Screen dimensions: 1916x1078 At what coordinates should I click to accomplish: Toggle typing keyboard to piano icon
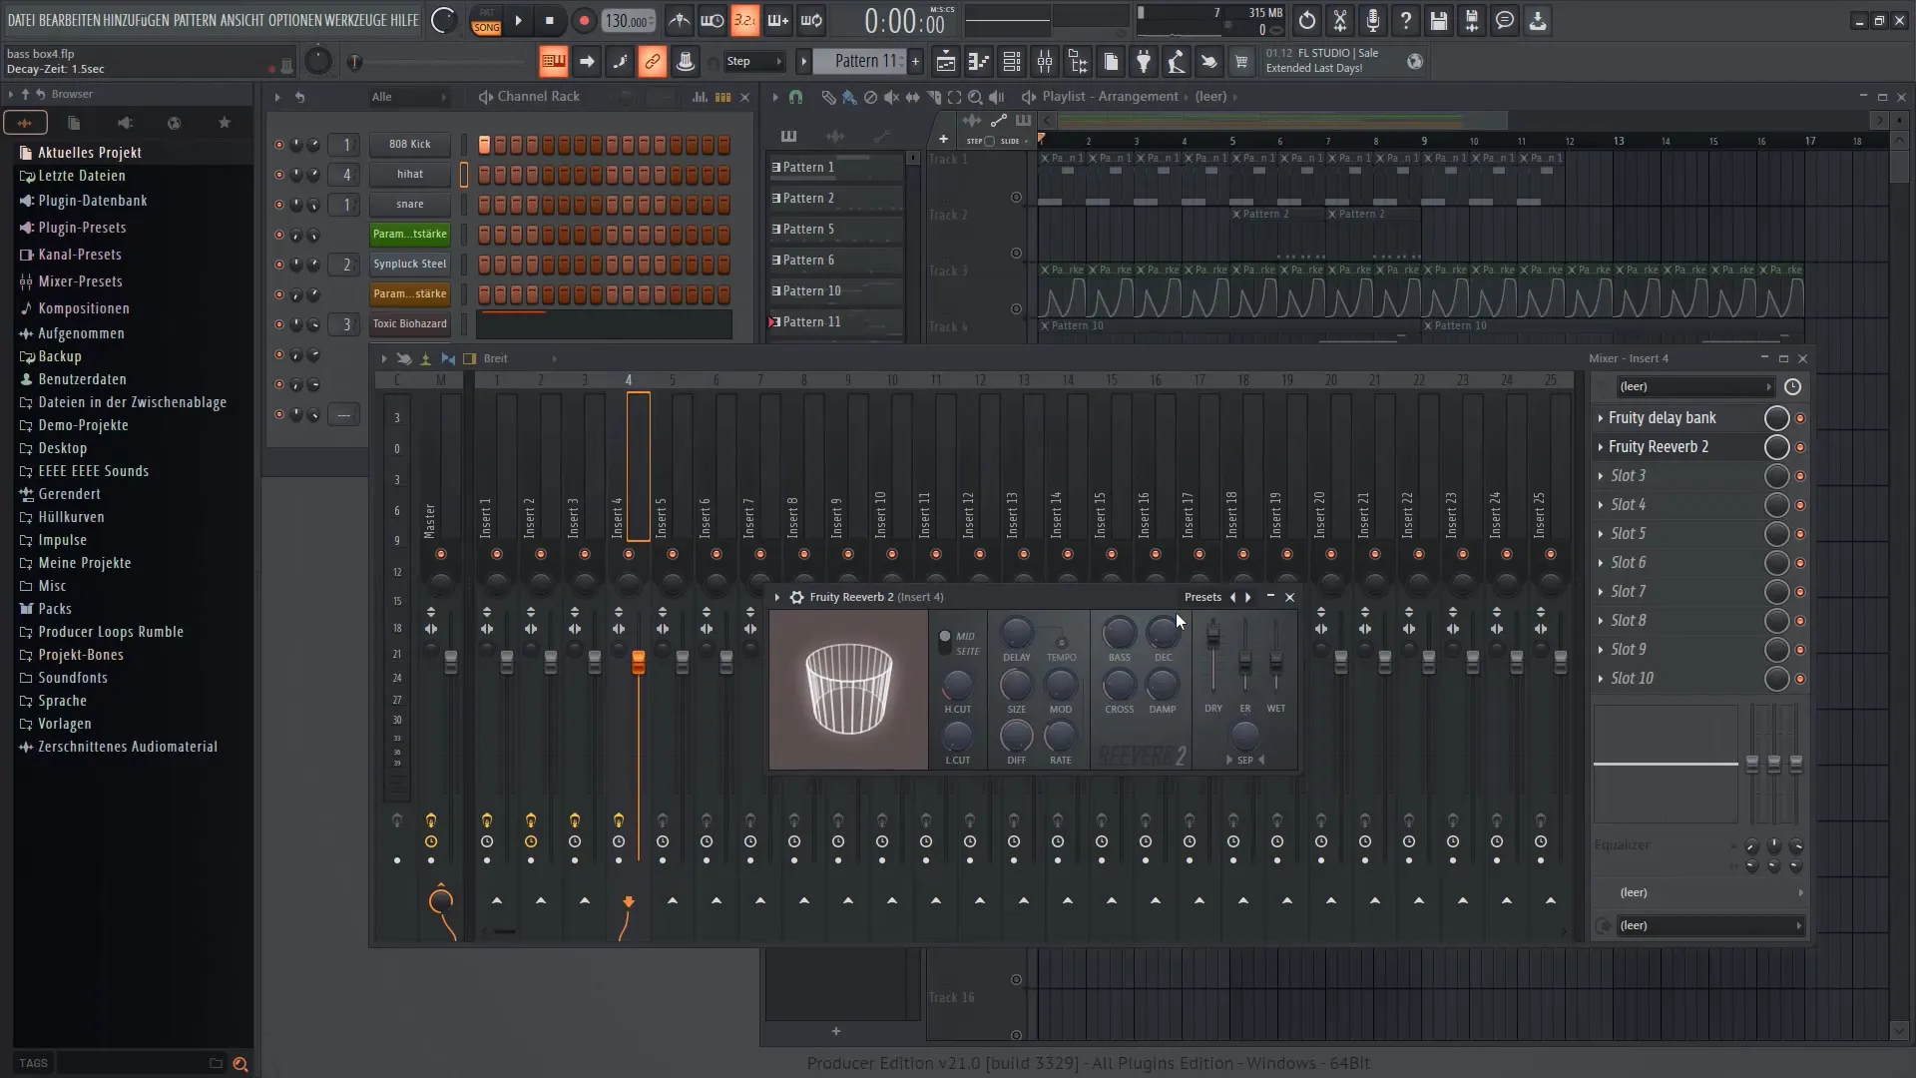point(553,62)
